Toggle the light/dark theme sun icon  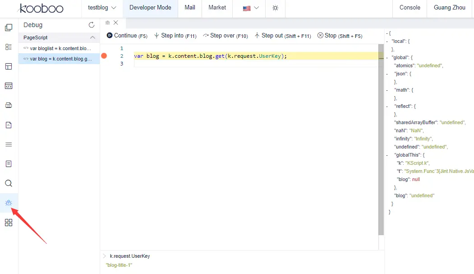276,8
